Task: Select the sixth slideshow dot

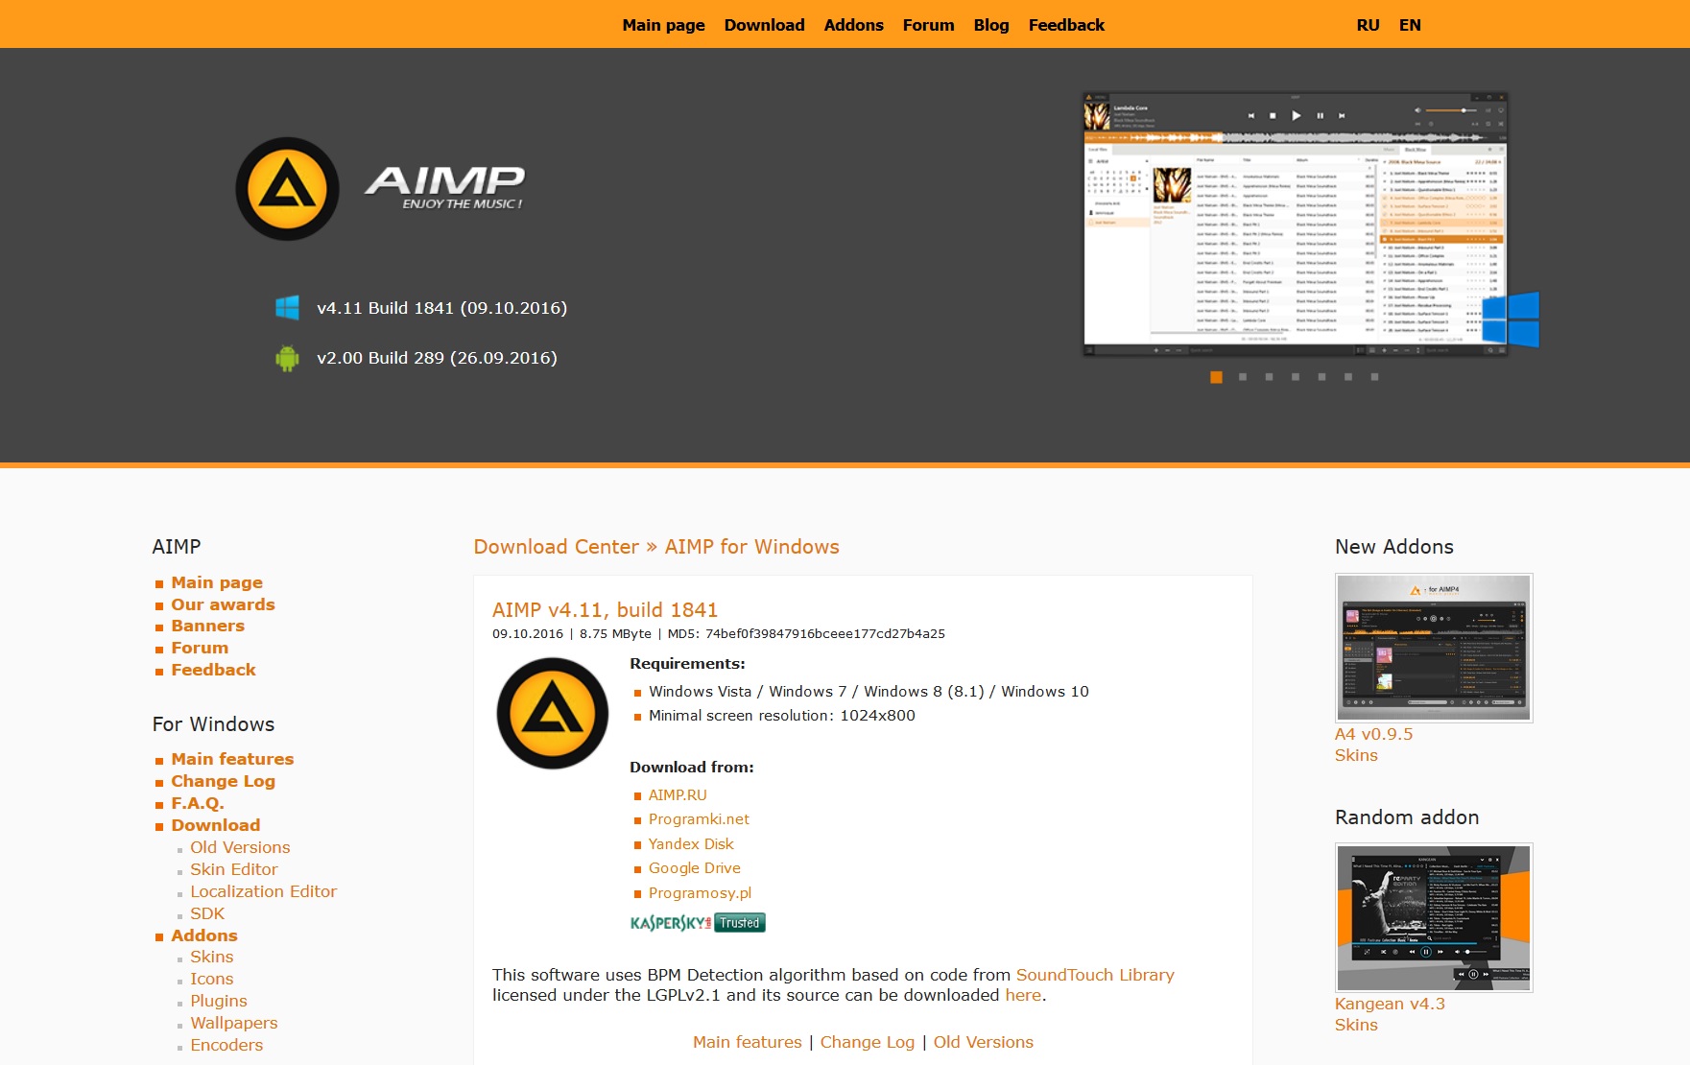Action: pyautogui.click(x=1348, y=377)
